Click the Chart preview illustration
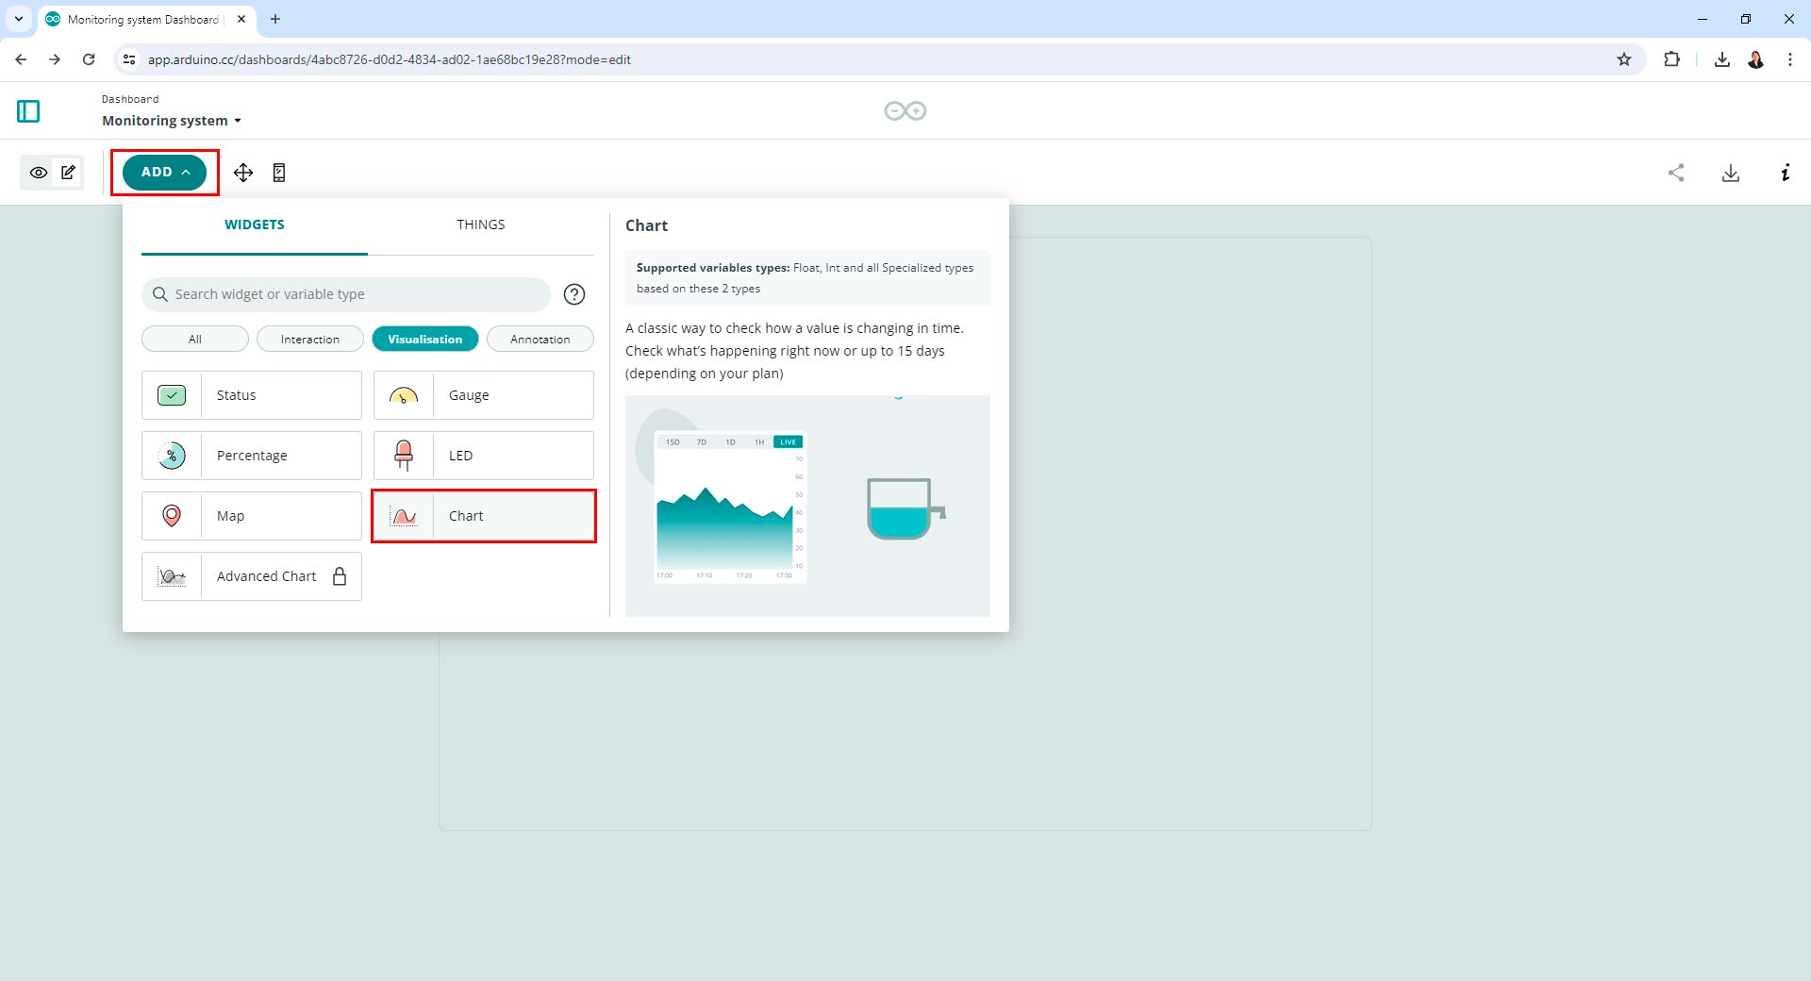 pos(807,507)
